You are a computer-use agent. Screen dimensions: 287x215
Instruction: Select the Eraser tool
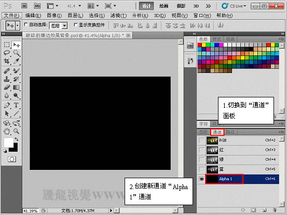[7, 88]
